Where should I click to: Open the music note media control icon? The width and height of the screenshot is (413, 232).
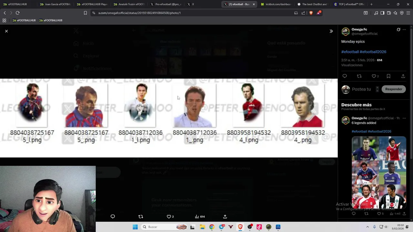[x=376, y=13]
